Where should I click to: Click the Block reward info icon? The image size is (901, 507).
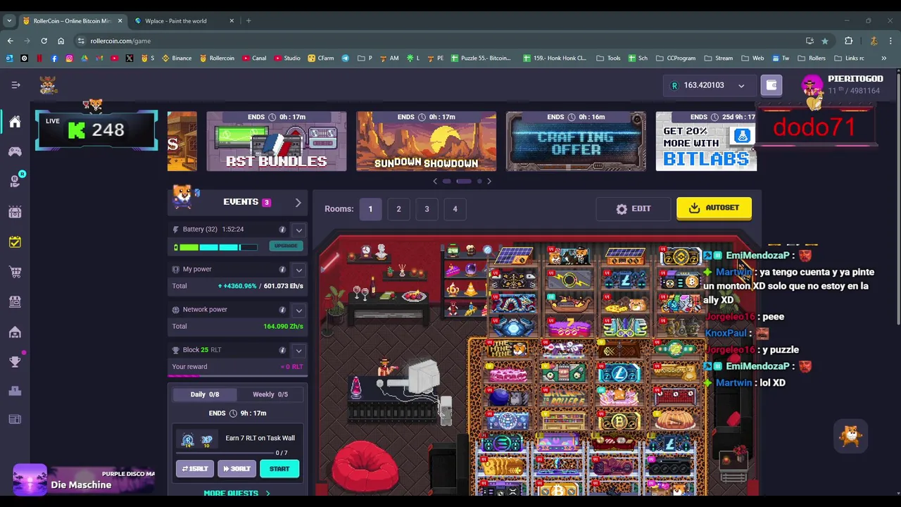coord(282,350)
